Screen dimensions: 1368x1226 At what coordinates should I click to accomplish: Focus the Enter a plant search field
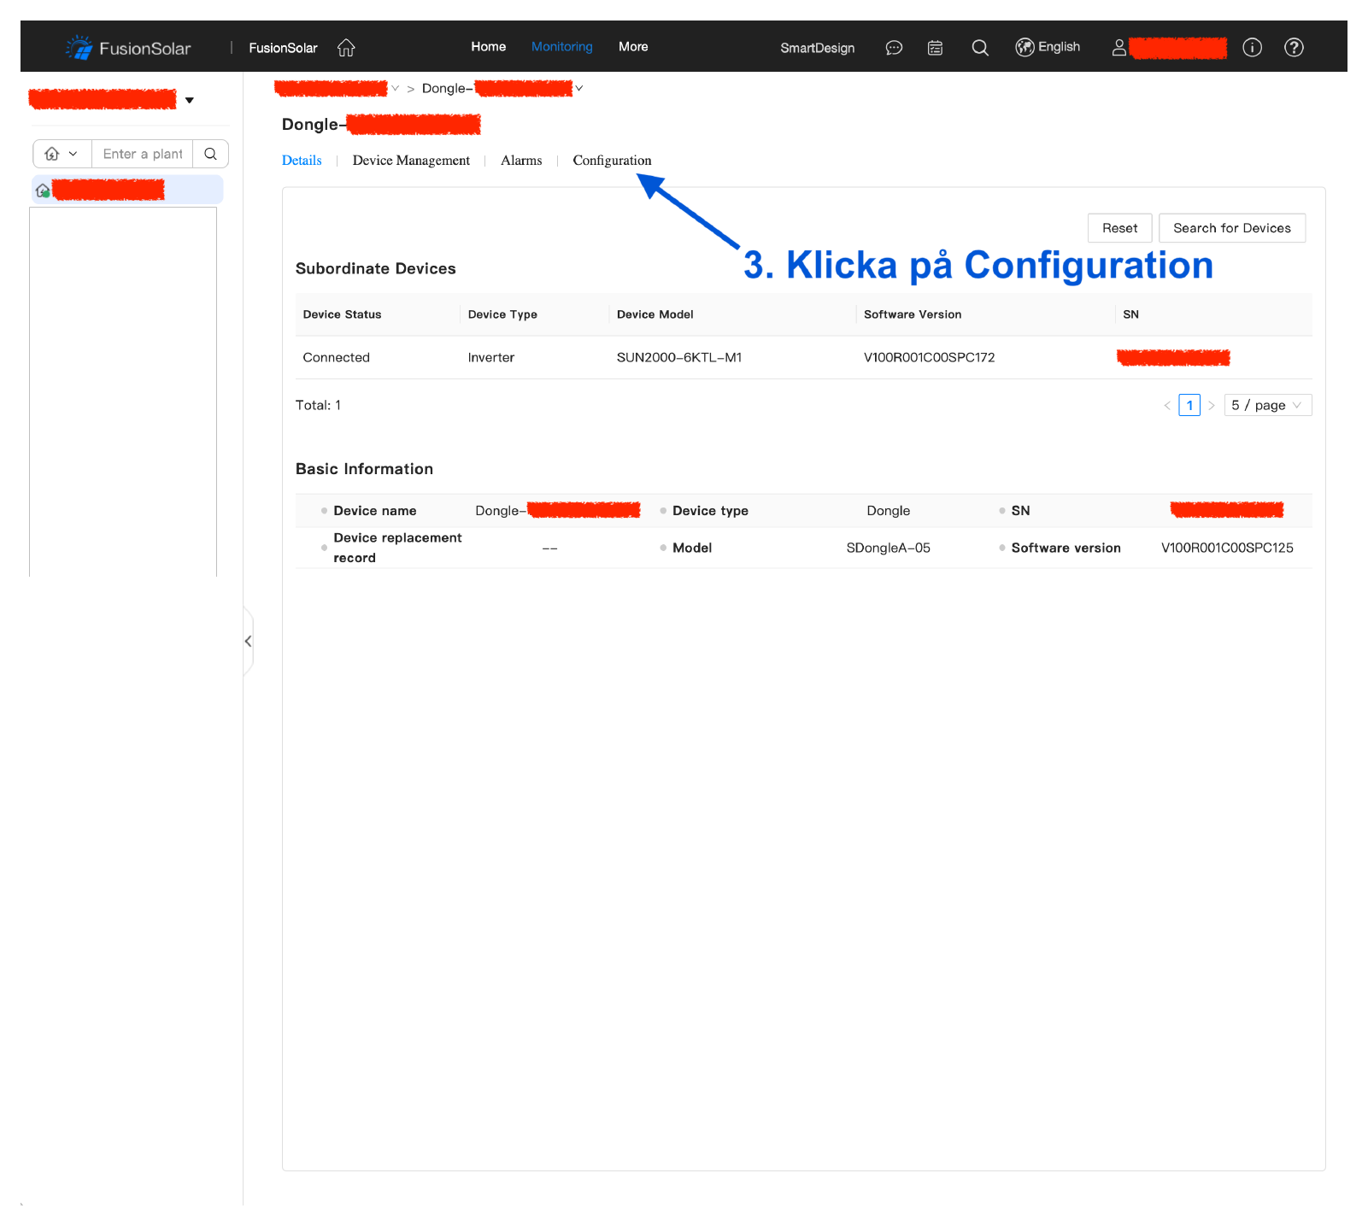[x=143, y=154]
